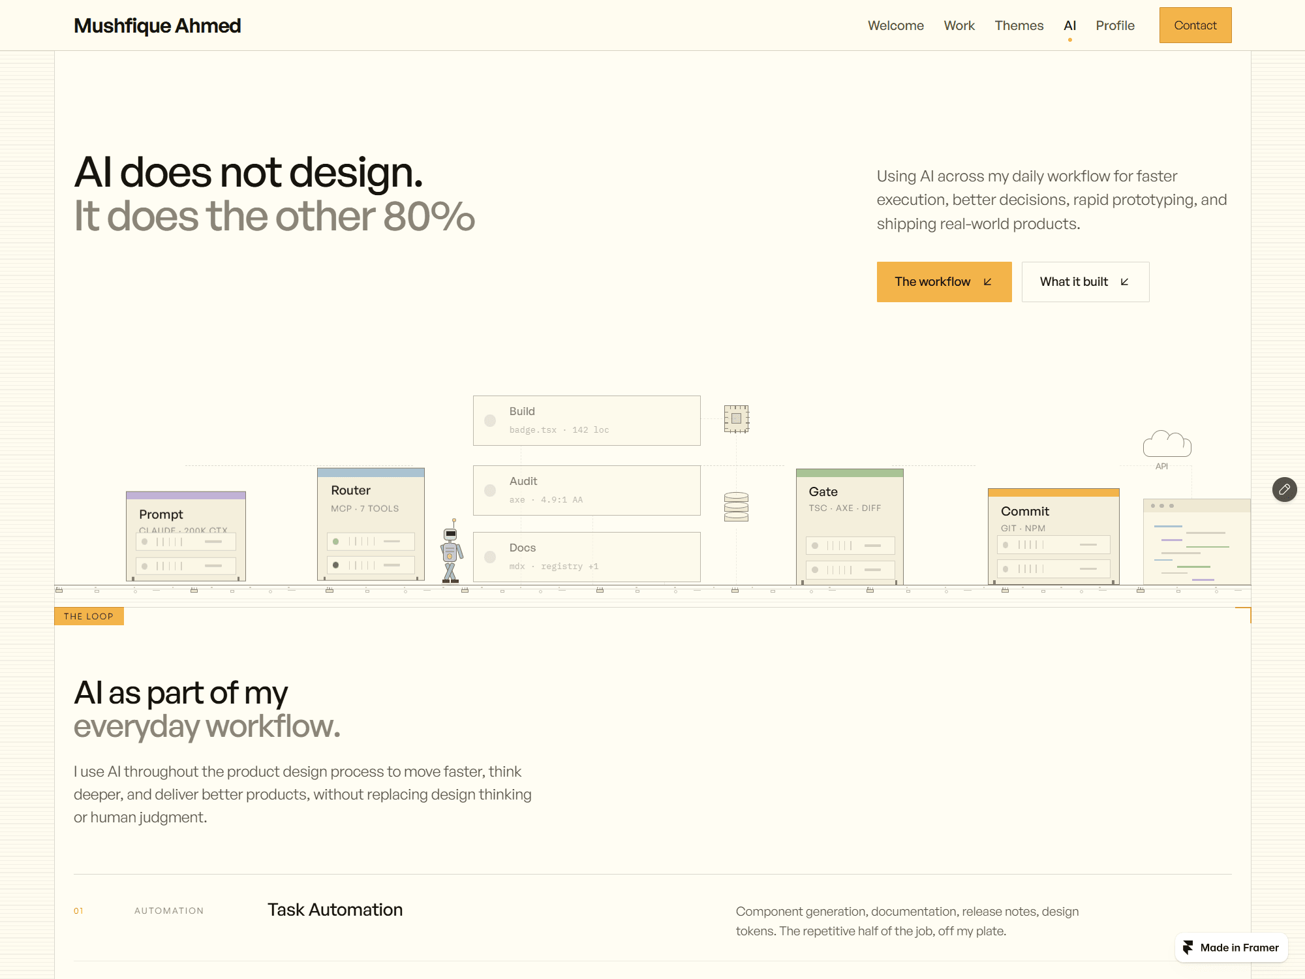The width and height of the screenshot is (1305, 979).
Task: Open the Work nav item
Action: [959, 25]
